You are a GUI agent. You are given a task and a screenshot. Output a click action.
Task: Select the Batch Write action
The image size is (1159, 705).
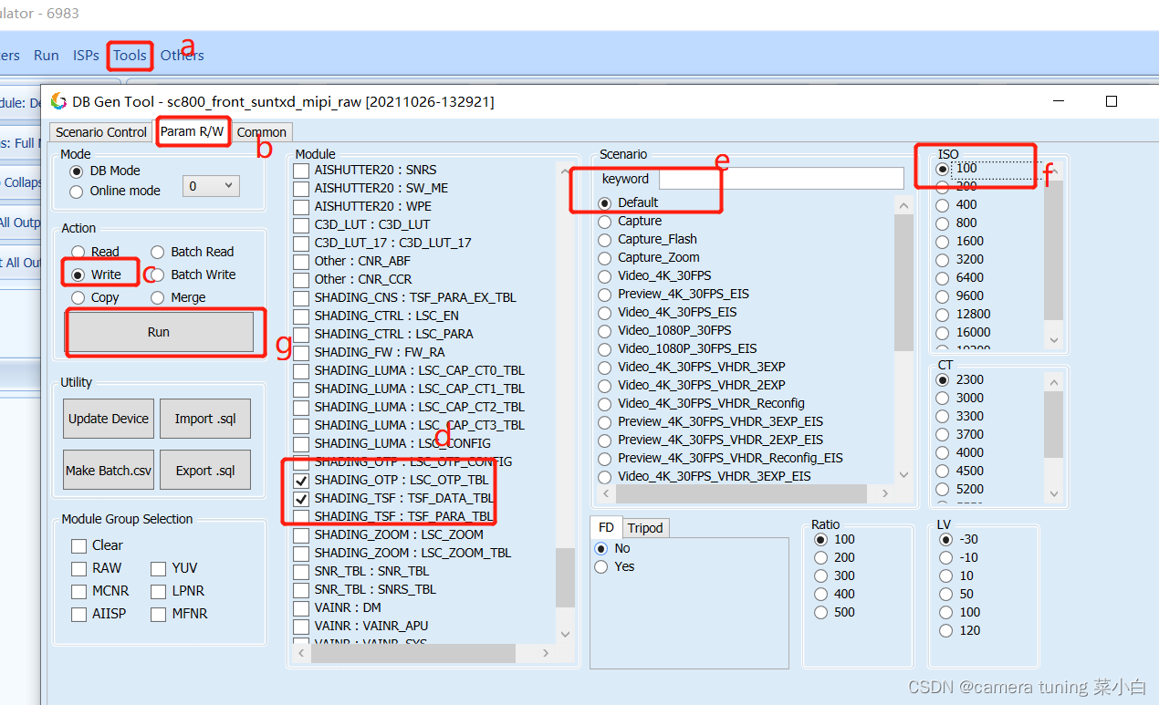click(160, 274)
